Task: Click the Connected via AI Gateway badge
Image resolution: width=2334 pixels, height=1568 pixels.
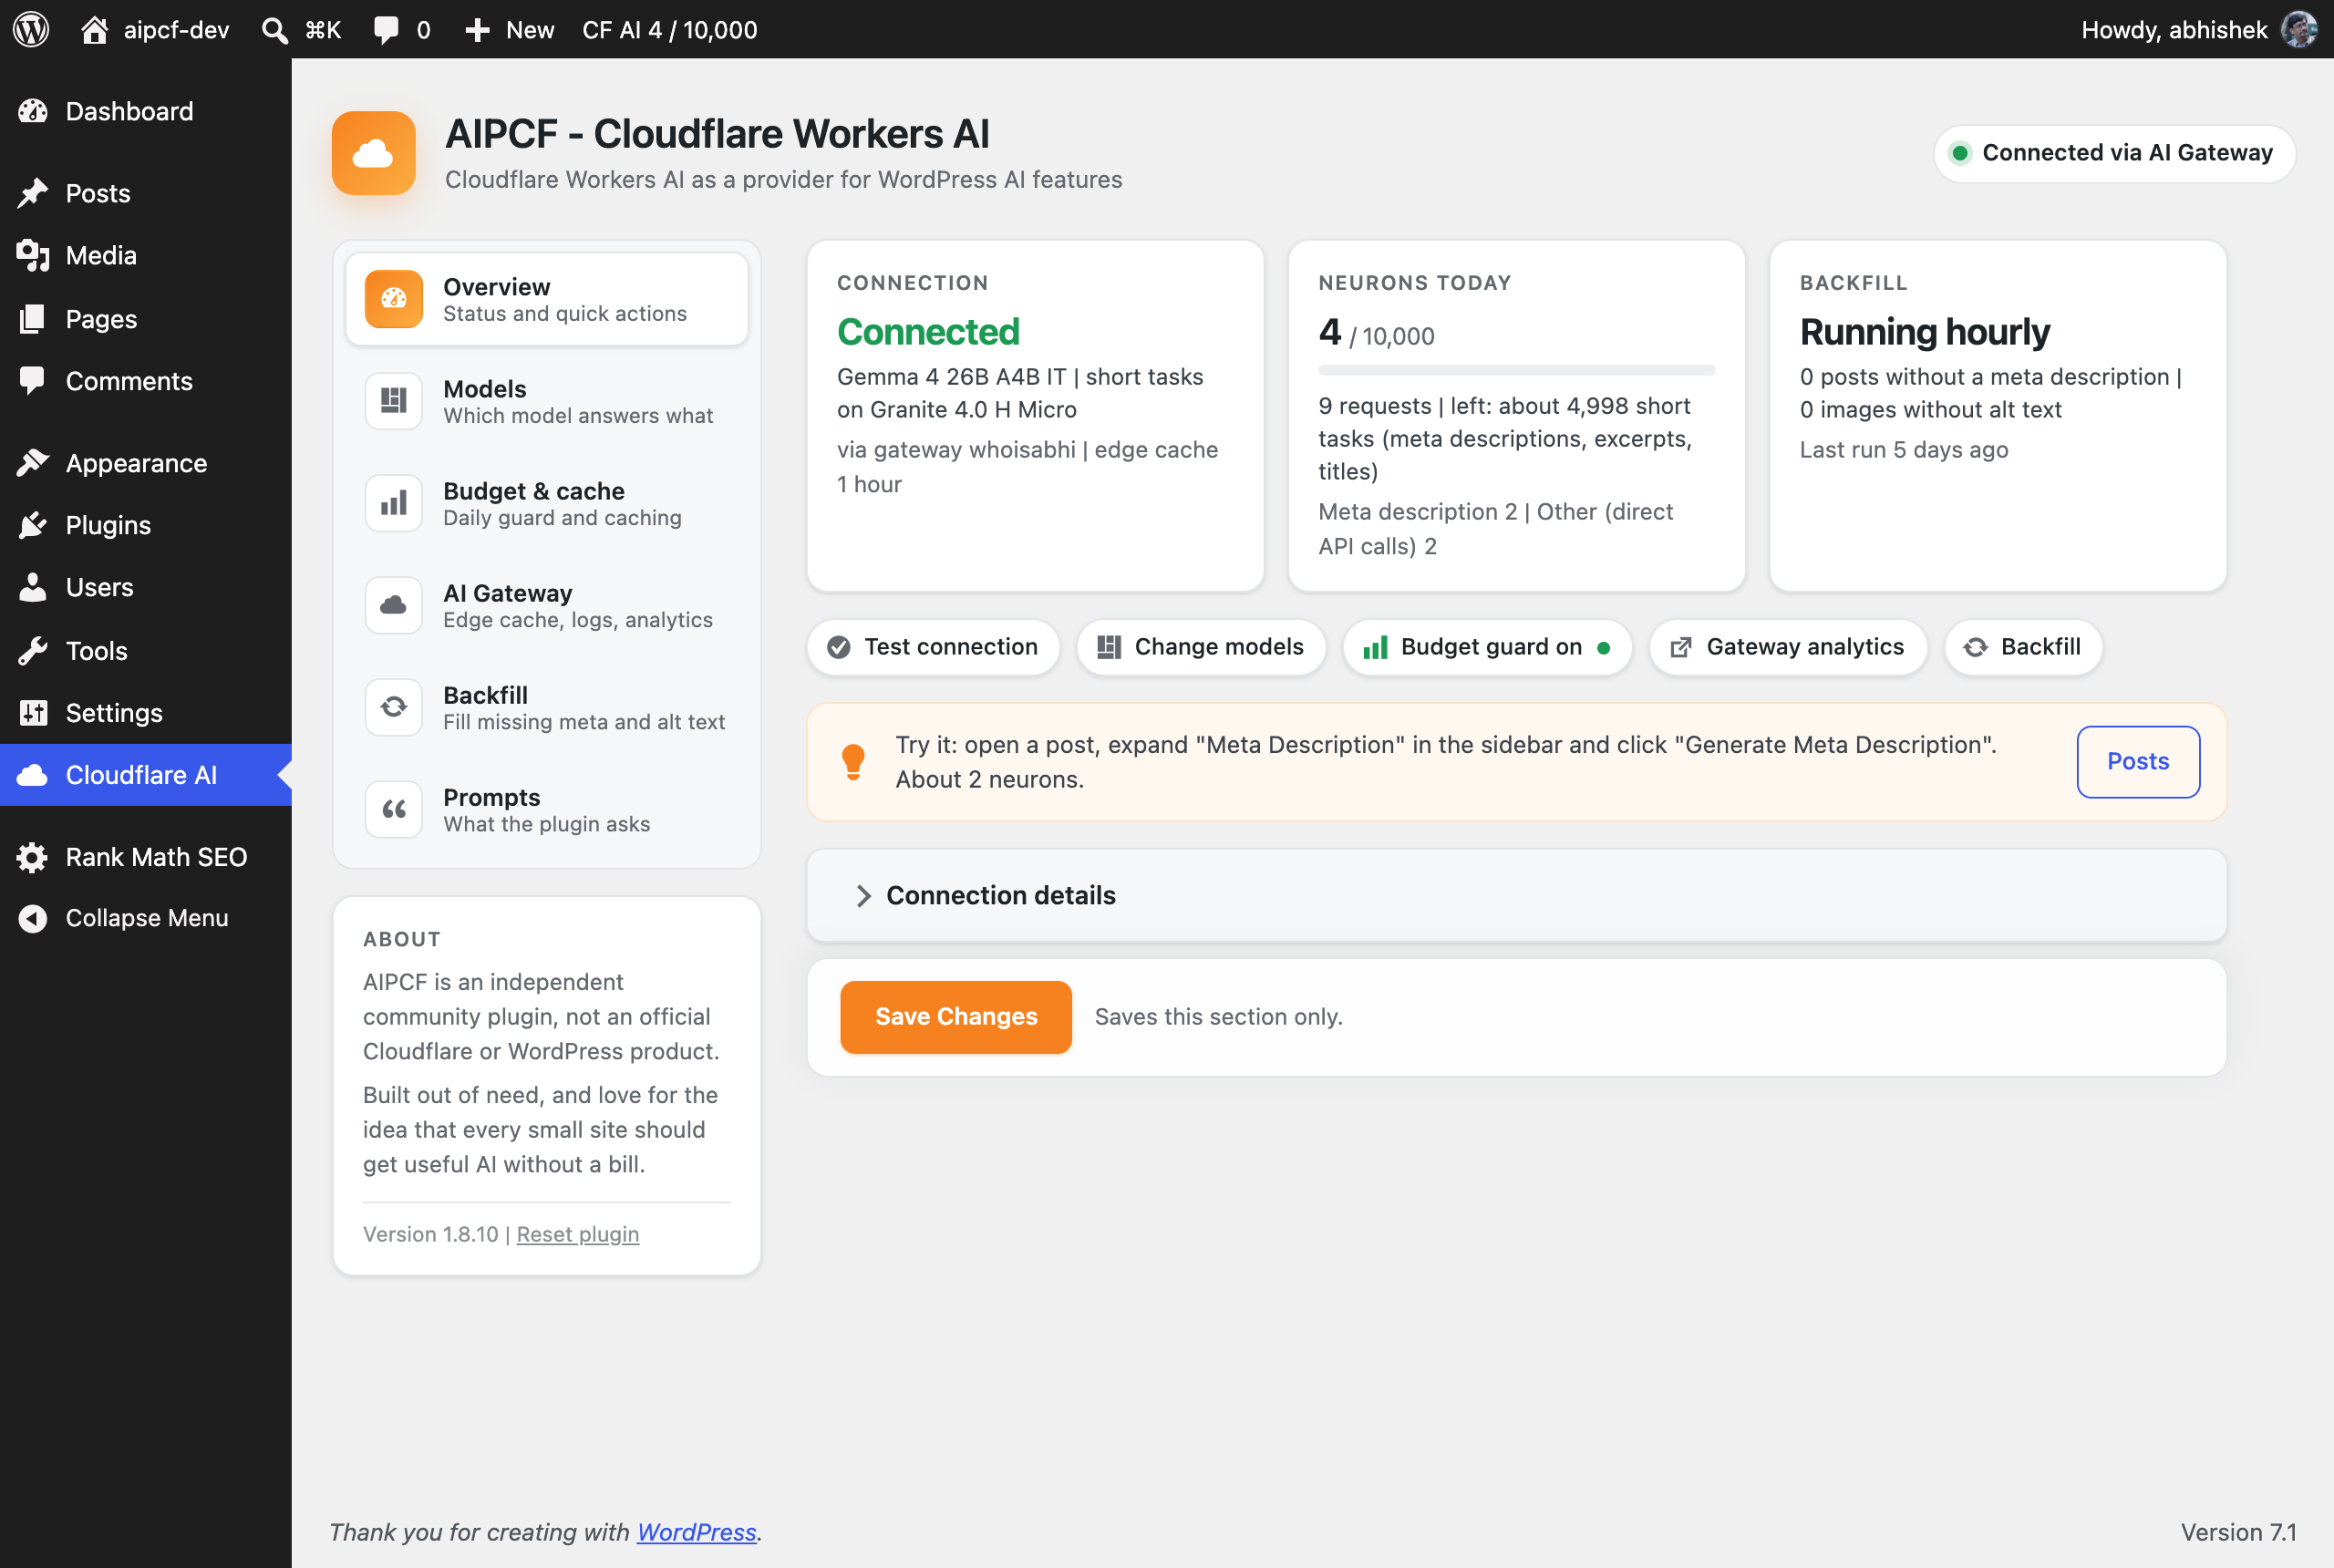Action: tap(2114, 153)
